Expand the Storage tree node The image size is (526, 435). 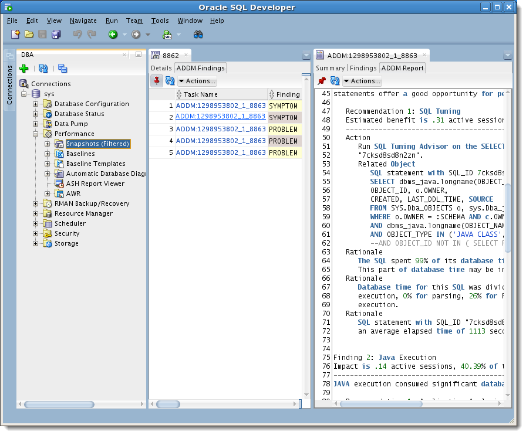point(36,243)
